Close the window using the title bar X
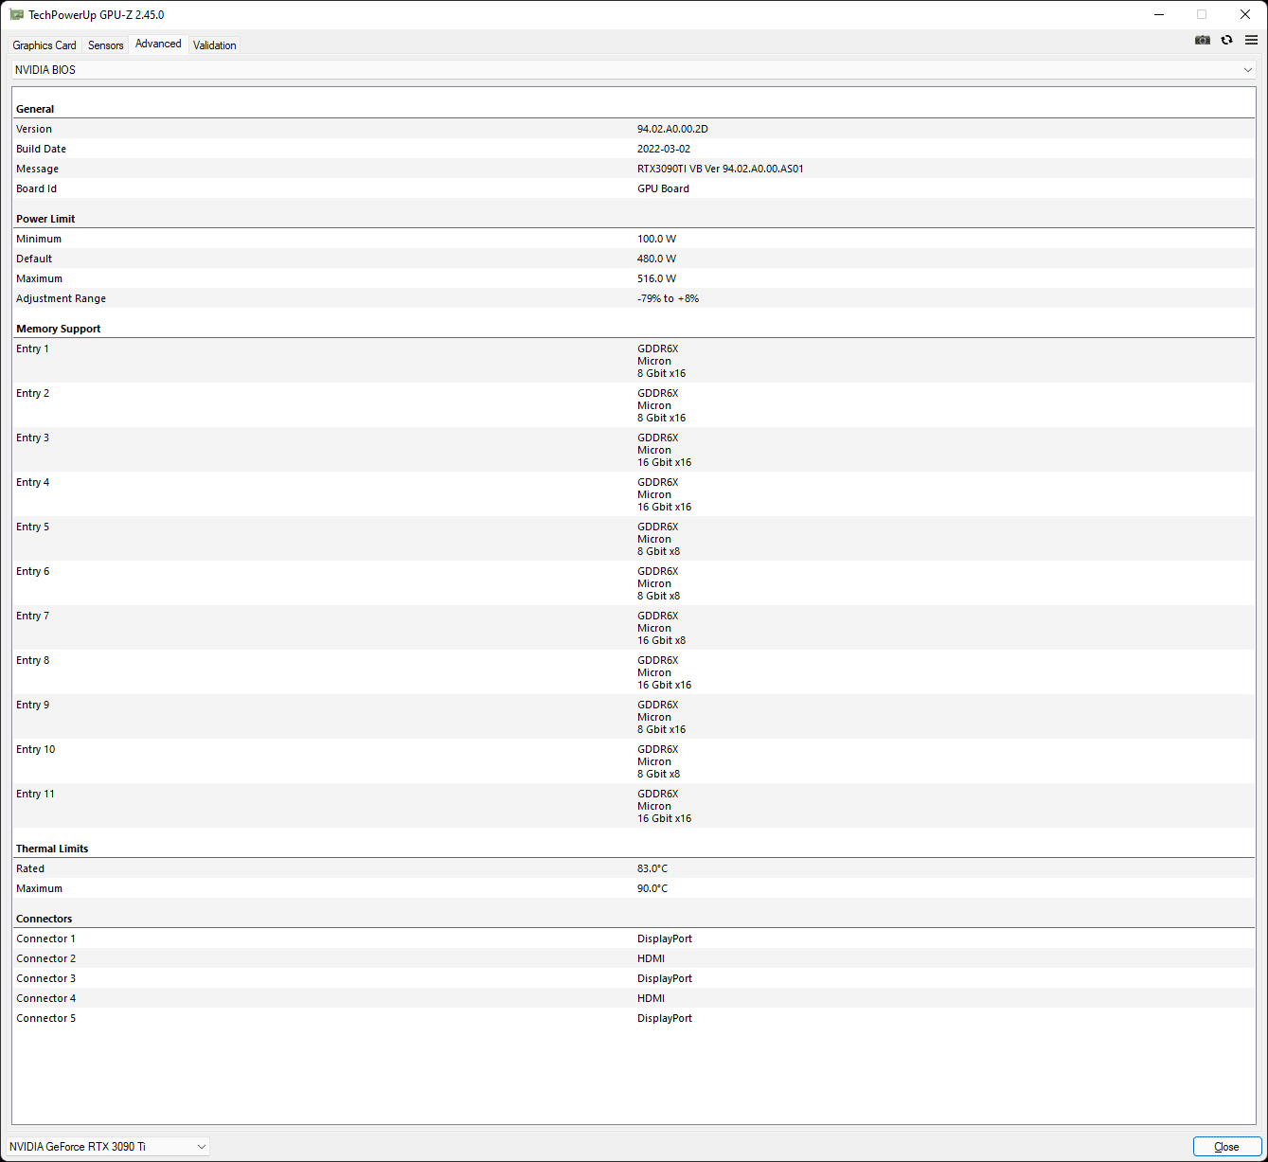Viewport: 1268px width, 1162px height. (1245, 15)
